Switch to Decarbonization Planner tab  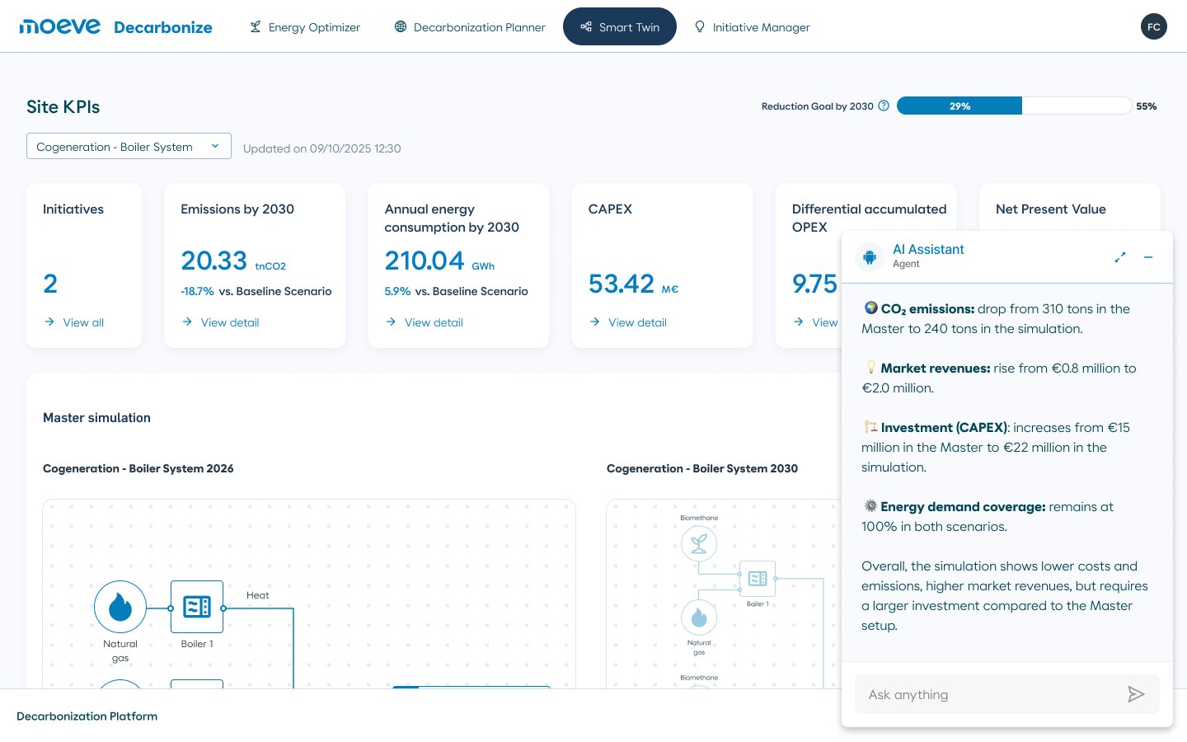pos(470,27)
